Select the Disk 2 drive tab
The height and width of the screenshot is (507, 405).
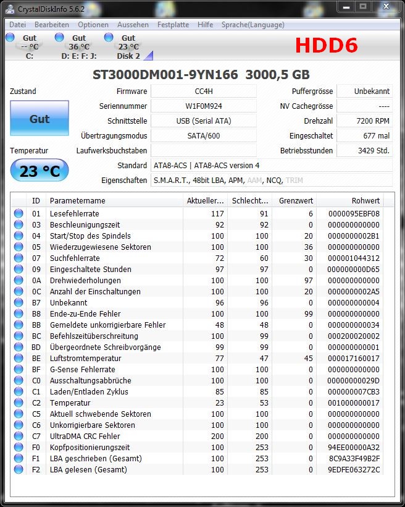128,47
